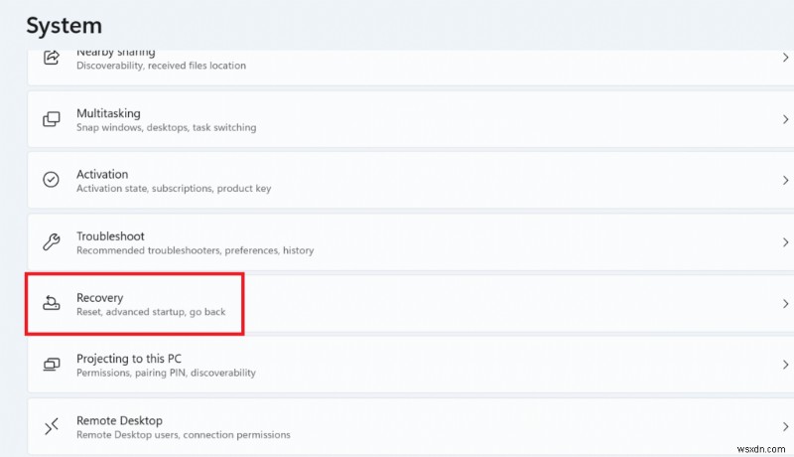Click 'Snap windows, desktops, task switching' text
Viewport: 794px width, 457px height.
[x=166, y=127]
